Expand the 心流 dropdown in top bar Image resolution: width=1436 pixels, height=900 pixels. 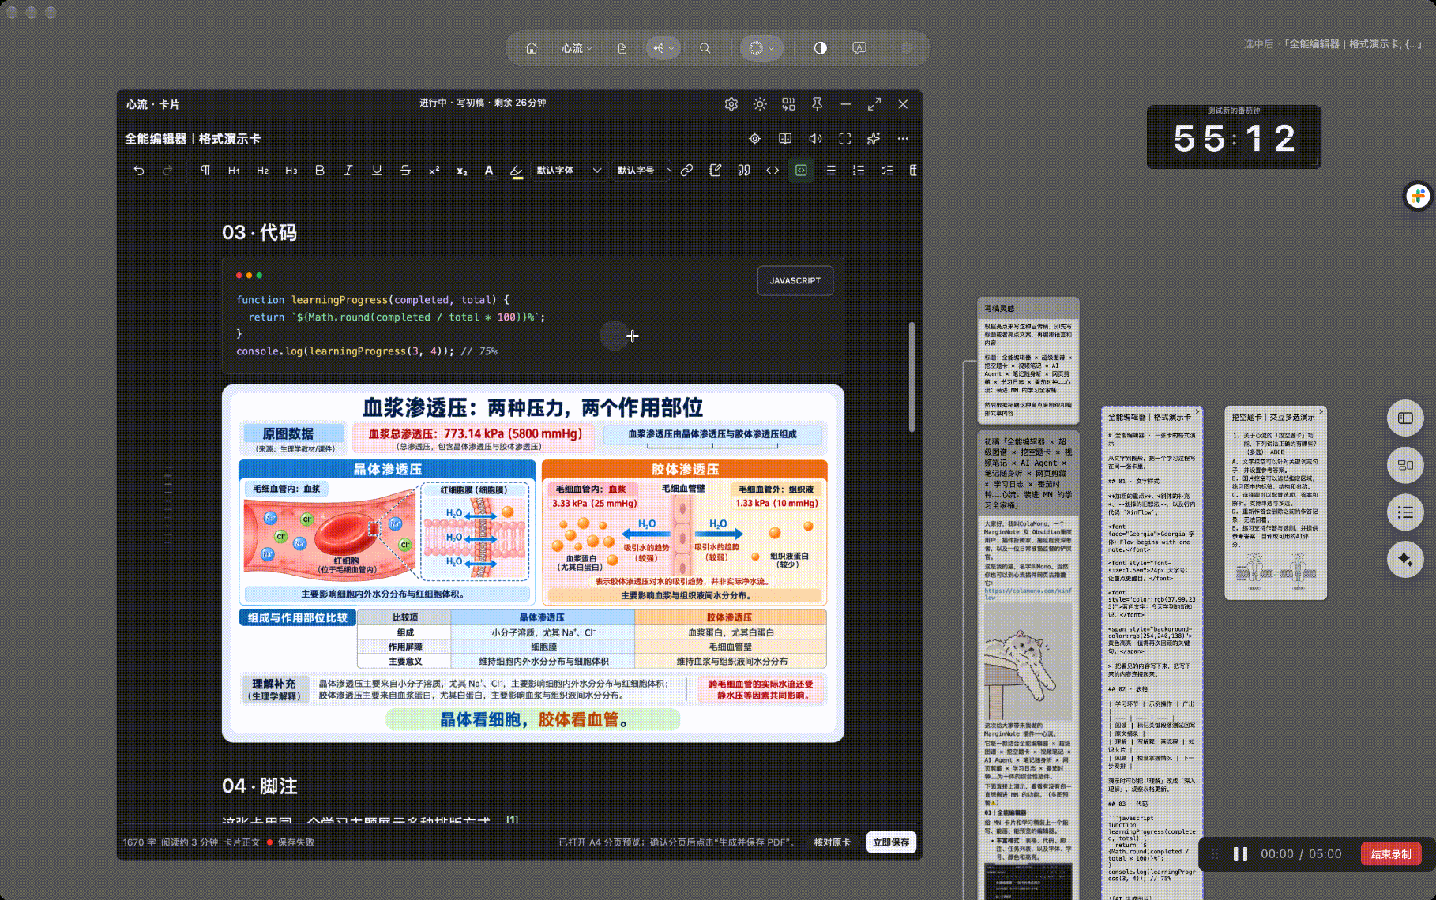[576, 48]
